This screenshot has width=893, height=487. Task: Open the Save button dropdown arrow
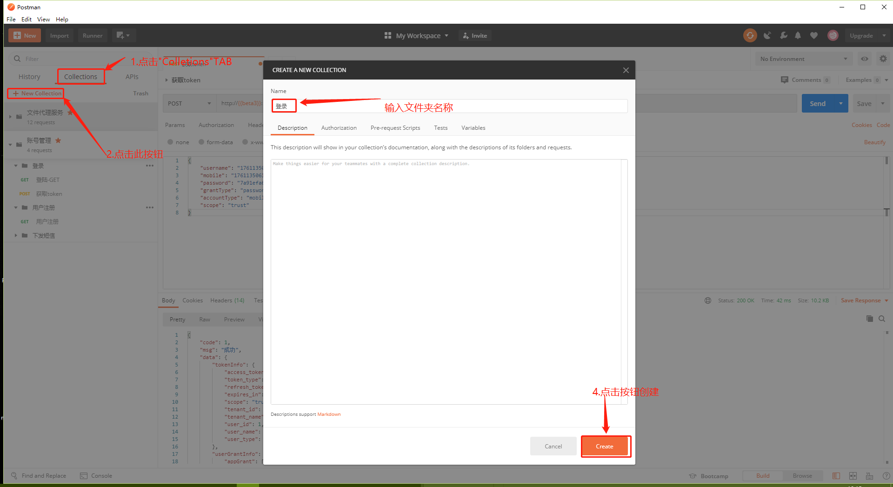(883, 103)
